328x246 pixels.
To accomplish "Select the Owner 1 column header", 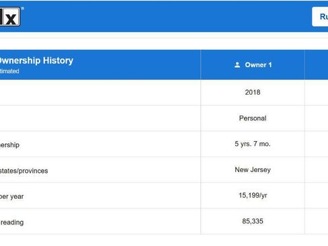I will click(253, 65).
